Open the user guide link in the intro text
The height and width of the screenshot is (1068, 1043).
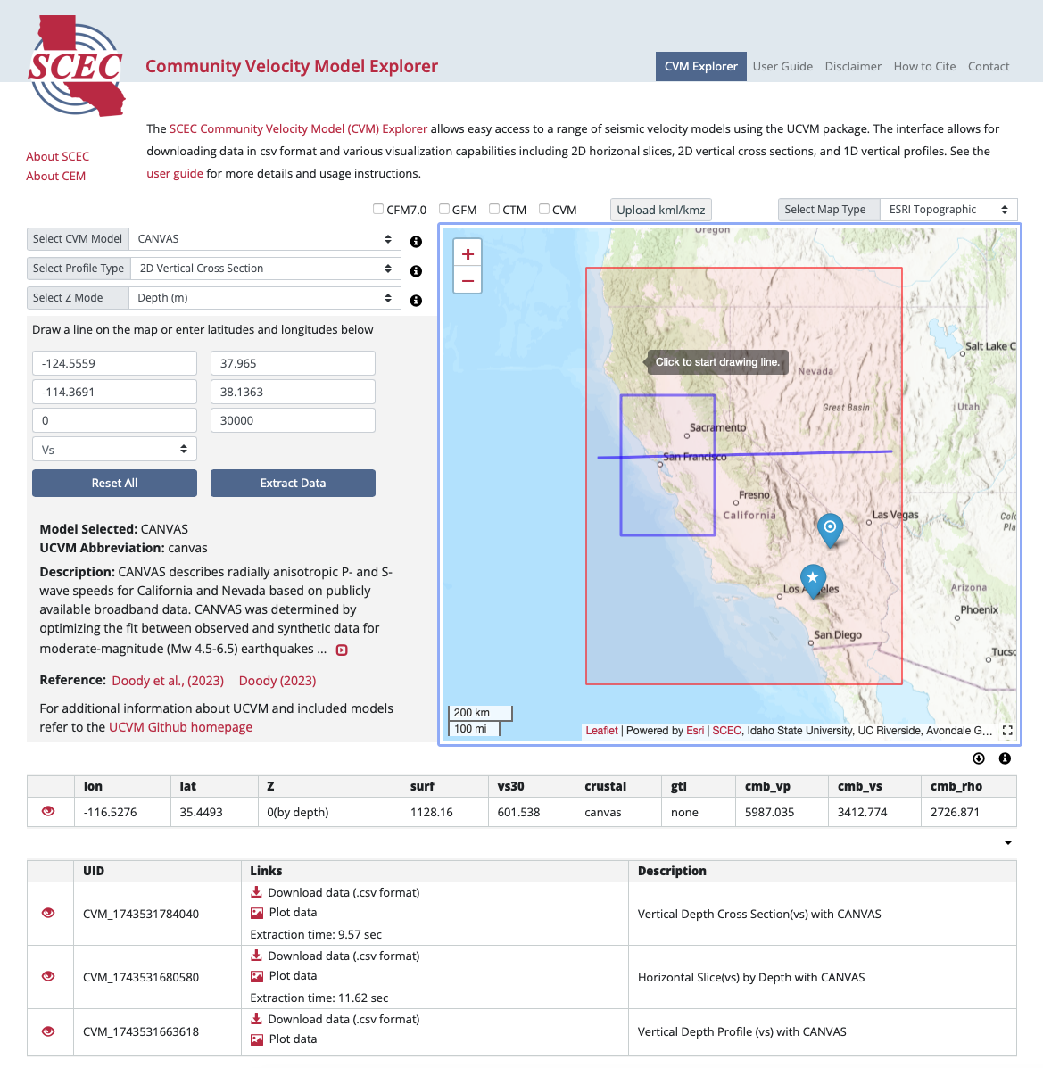pyautogui.click(x=174, y=174)
